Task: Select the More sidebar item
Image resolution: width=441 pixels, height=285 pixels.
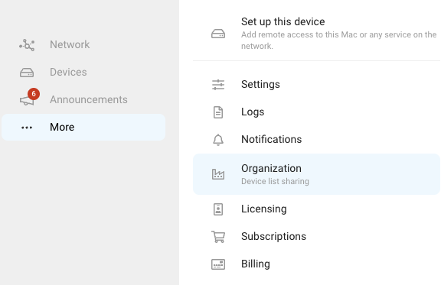Action: [83, 127]
